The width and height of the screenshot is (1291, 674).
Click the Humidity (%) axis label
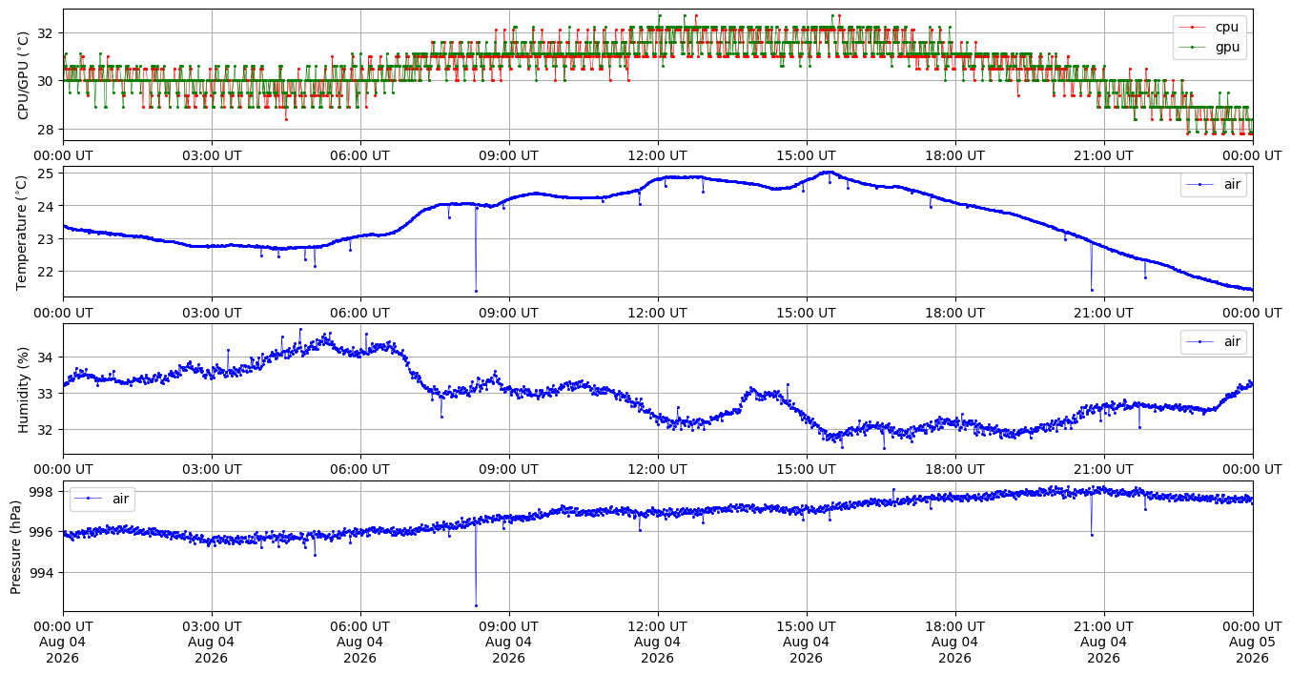24,388
